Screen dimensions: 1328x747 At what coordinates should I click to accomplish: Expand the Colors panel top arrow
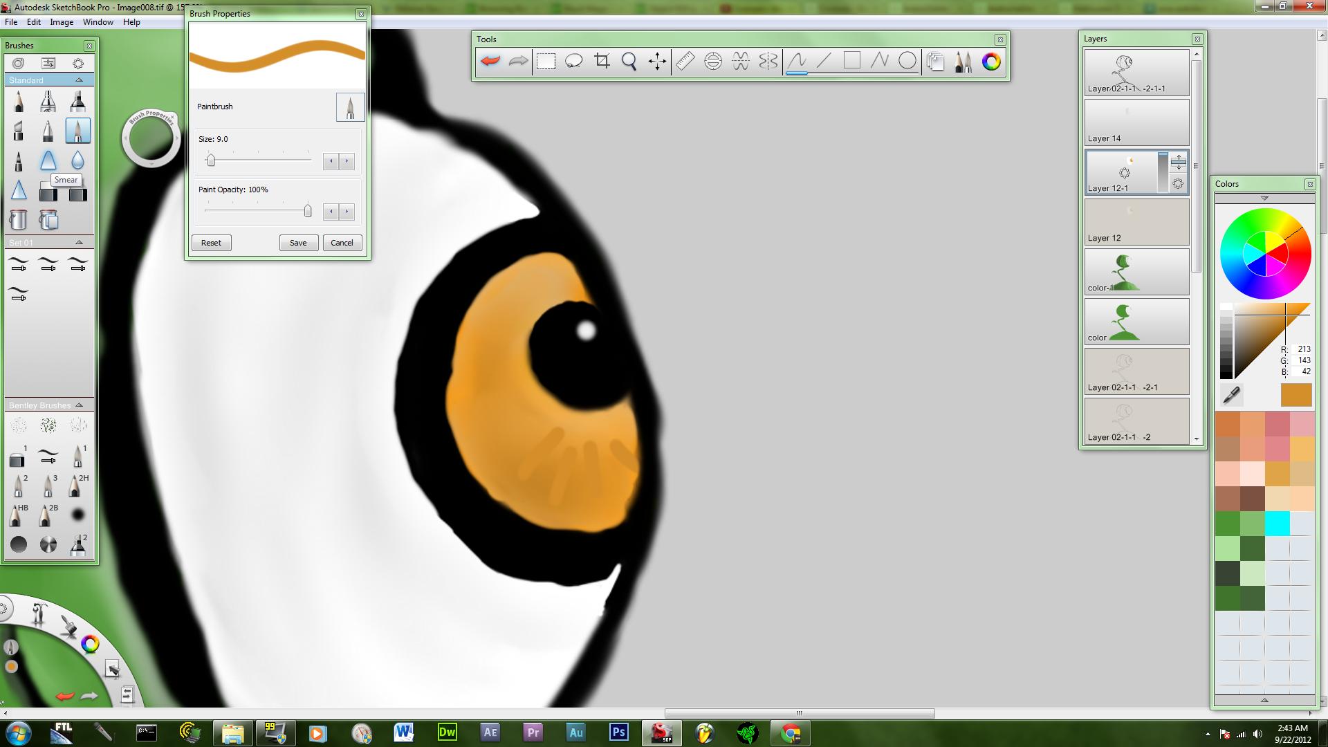(1264, 199)
